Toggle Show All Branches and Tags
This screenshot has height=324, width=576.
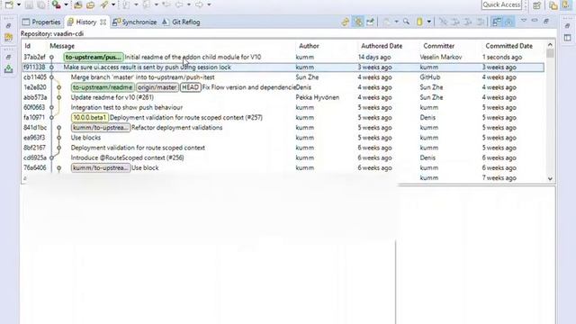click(496, 22)
